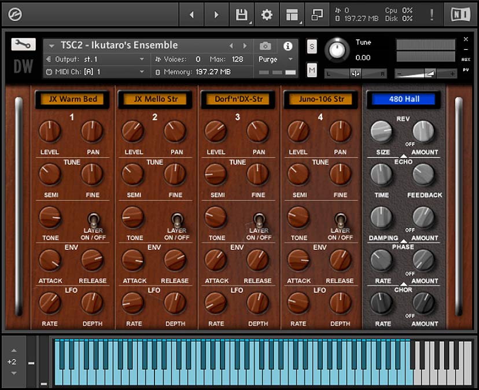Viewport: 479px width, 390px height.
Task: Open the Purge dropdown menu
Action: [x=272, y=59]
